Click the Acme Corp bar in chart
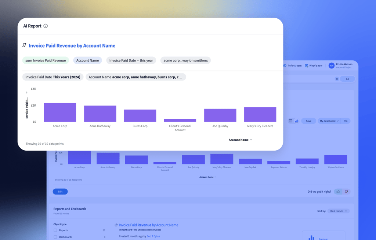Screen dimensions: 376x240 [60, 112]
